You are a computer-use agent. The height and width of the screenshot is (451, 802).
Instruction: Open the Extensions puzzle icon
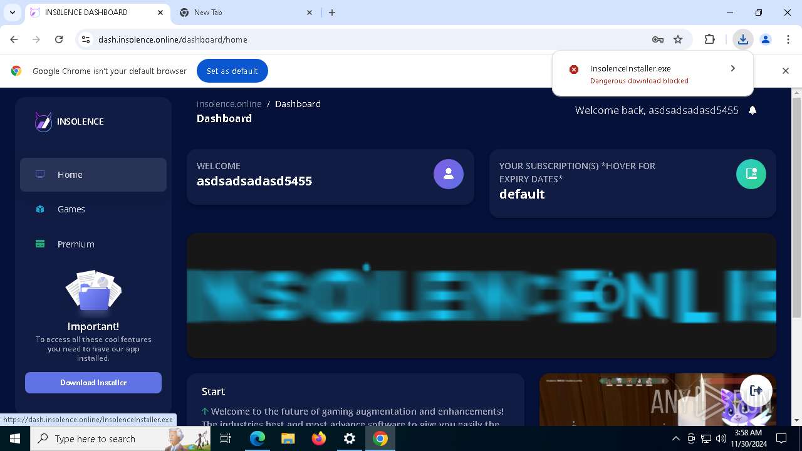[709, 39]
